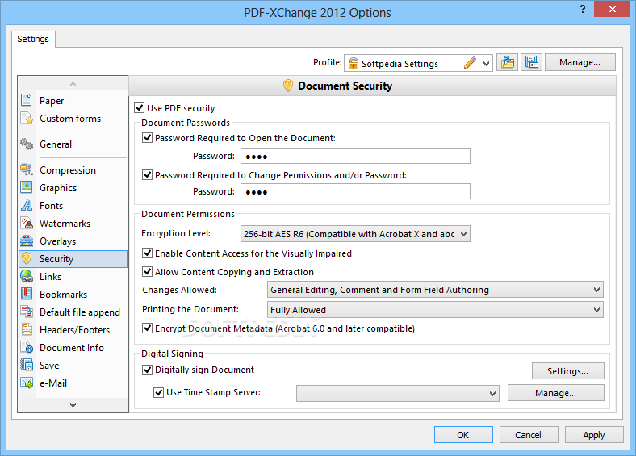
Task: Toggle Use Time Stamp Server checkbox
Action: [158, 392]
